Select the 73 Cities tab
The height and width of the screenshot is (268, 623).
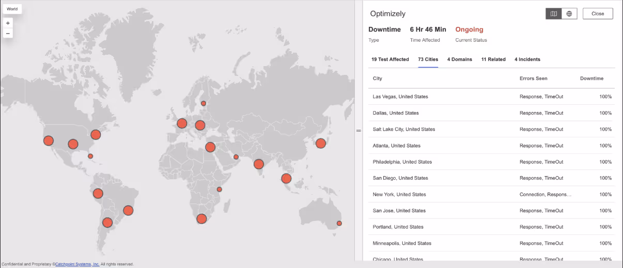pyautogui.click(x=428, y=59)
